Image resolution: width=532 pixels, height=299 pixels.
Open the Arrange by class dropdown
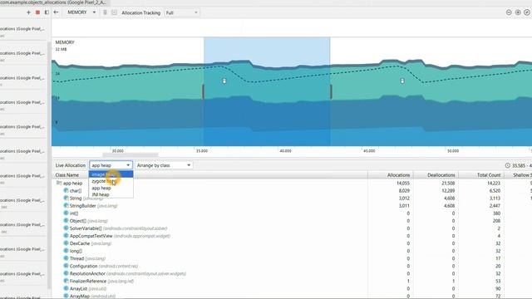point(164,165)
